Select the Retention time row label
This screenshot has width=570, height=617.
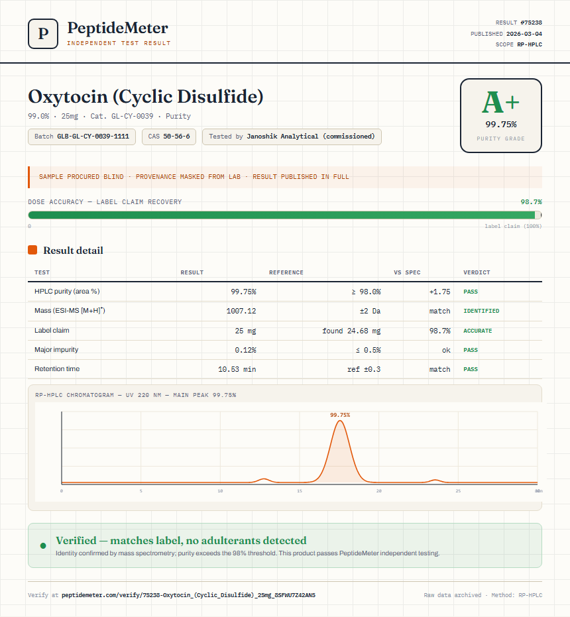[57, 368]
